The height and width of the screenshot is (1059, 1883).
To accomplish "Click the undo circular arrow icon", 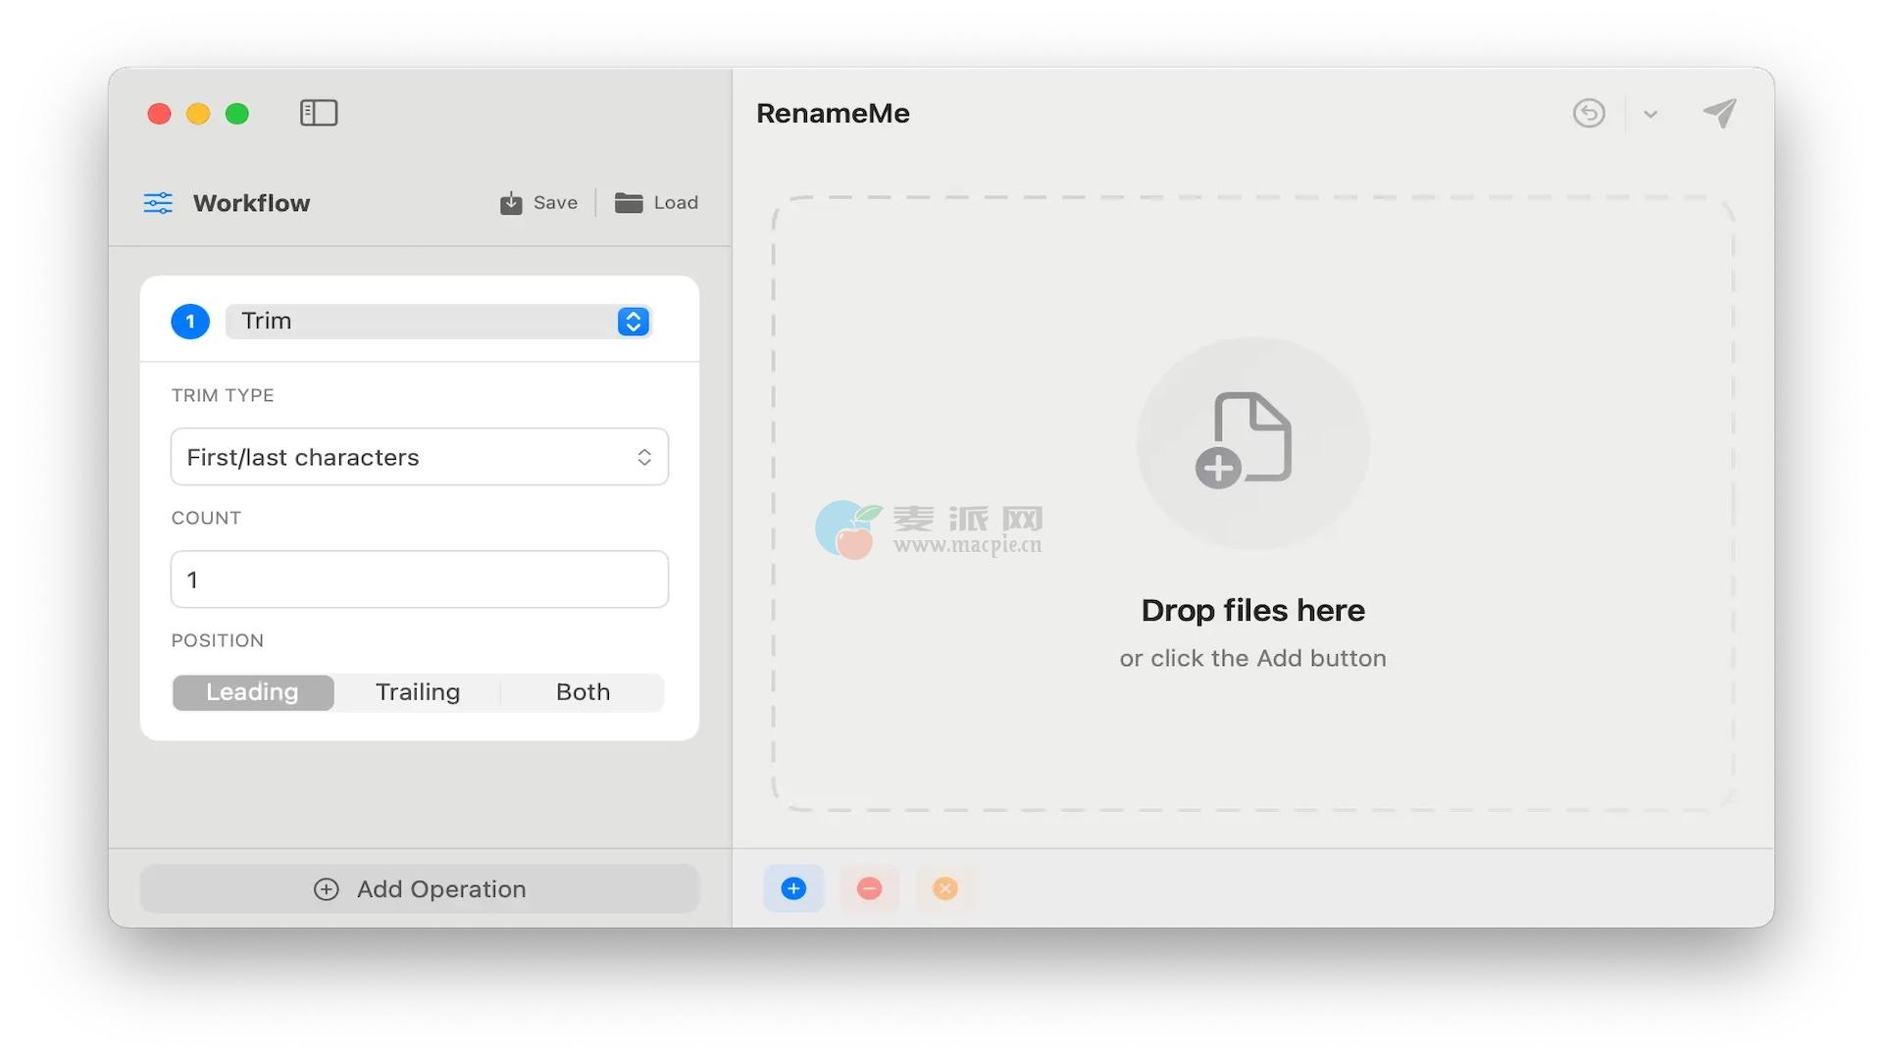I will coord(1589,114).
